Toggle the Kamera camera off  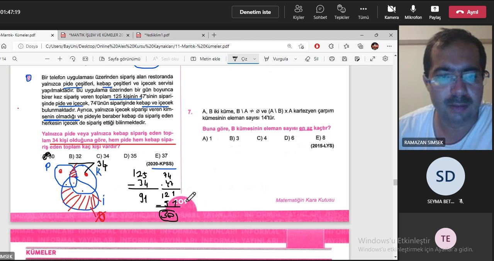point(391,12)
